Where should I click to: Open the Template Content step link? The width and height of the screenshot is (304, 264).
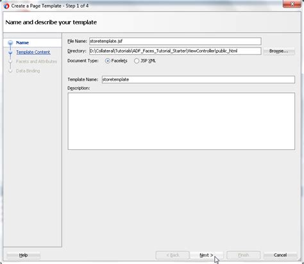tap(33, 52)
